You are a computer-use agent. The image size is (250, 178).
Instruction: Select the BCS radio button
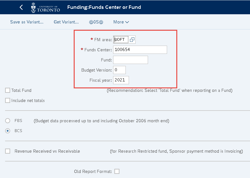[8, 131]
